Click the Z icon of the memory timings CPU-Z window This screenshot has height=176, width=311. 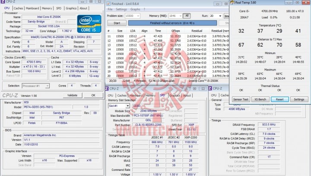[x=210, y=88]
